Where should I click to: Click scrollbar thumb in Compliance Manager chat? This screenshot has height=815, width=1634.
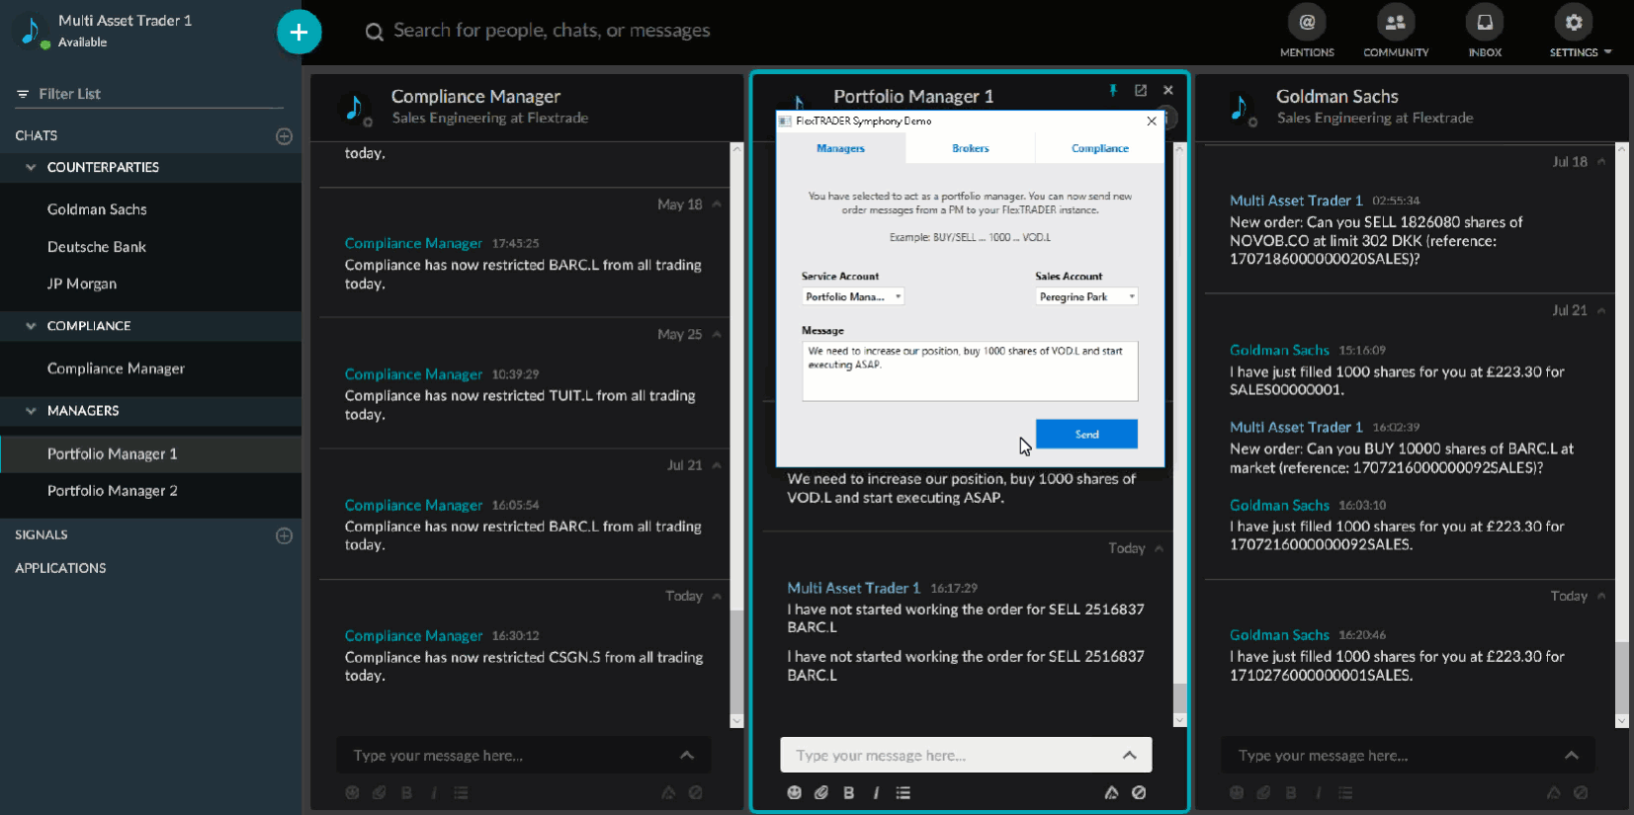tap(736, 662)
